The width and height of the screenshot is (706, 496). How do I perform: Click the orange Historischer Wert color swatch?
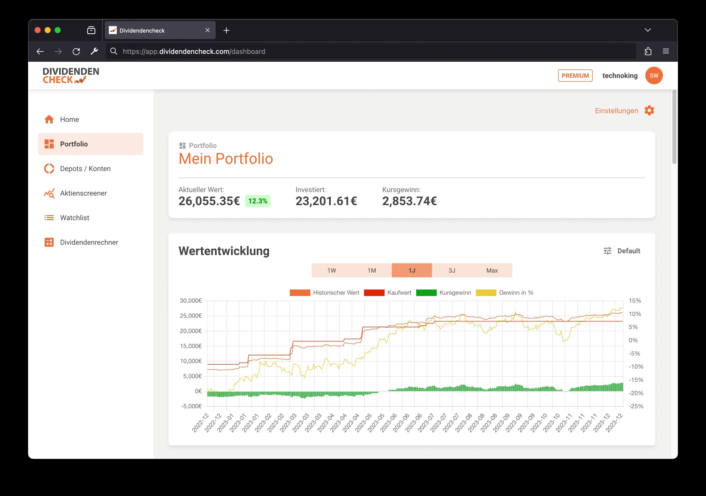point(300,293)
